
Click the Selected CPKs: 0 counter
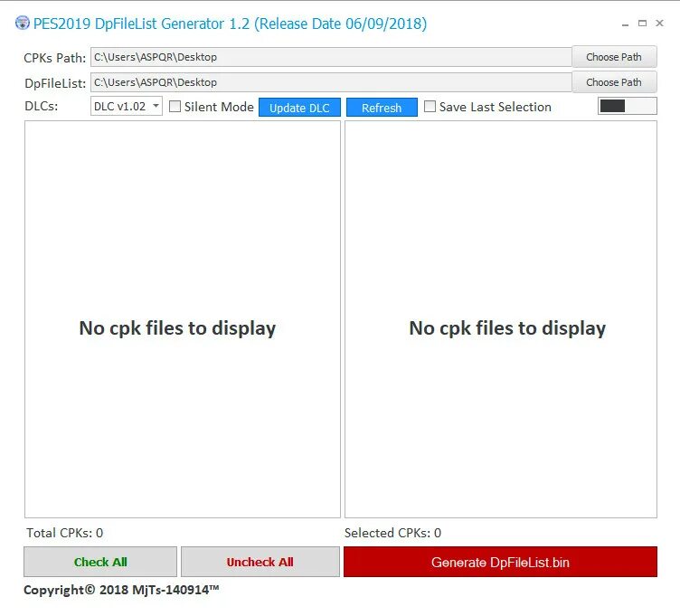click(x=393, y=533)
